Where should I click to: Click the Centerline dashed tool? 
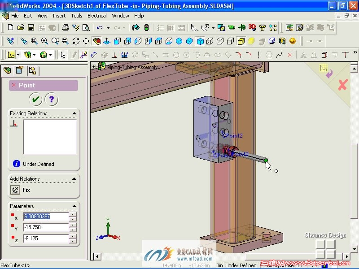pos(259,55)
